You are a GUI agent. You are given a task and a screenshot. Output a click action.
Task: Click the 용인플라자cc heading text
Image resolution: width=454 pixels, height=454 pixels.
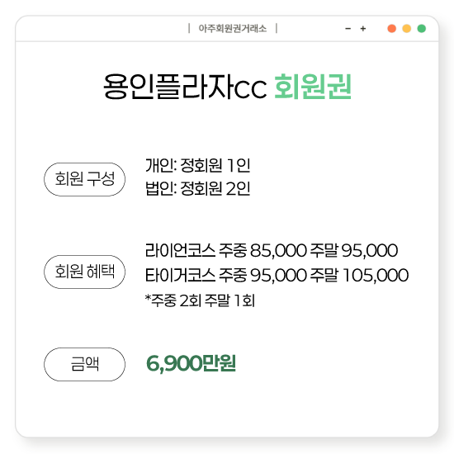(185, 87)
